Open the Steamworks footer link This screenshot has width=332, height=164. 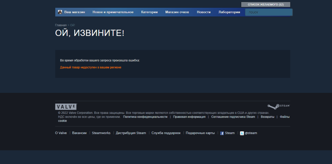[x=101, y=133]
